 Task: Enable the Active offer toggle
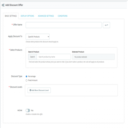pyautogui.click(x=28, y=110)
